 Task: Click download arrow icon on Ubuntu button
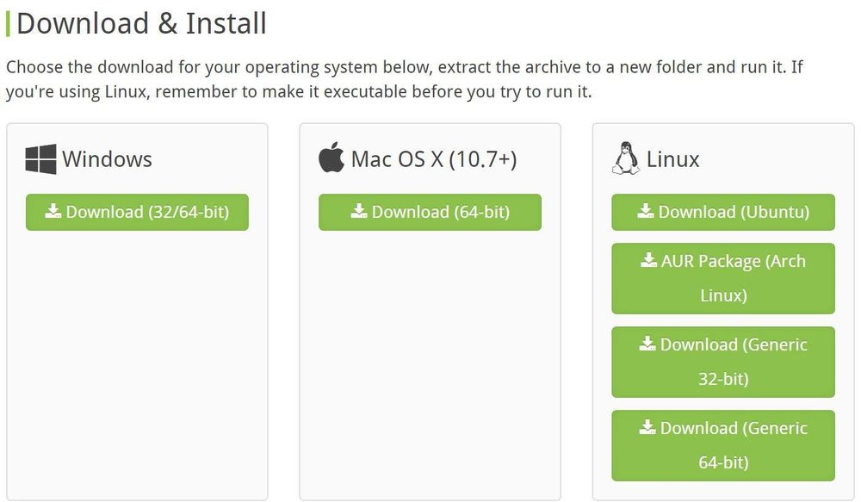pos(646,211)
